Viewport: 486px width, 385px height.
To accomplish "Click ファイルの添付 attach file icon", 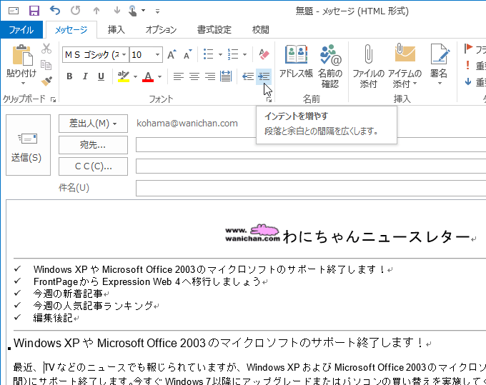I will coord(368,66).
